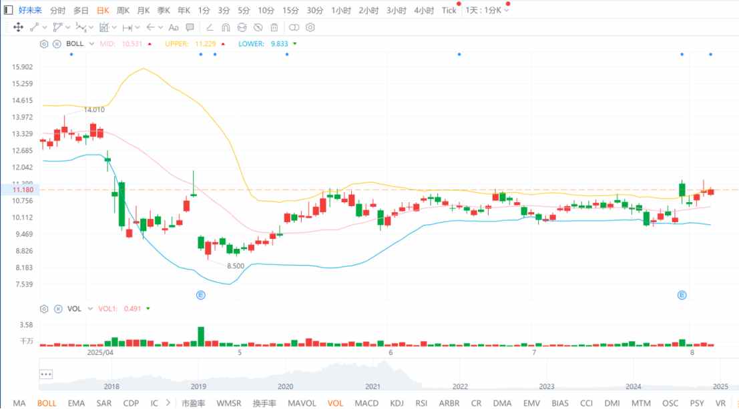Screen dimensions: 739x409
Task: Open BOLL indicator settings gear
Action: 44,43
